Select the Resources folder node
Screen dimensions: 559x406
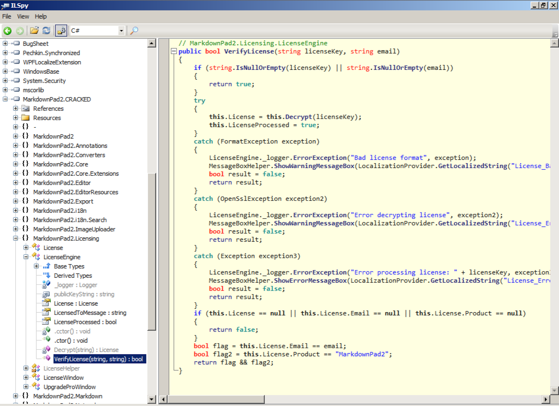47,118
